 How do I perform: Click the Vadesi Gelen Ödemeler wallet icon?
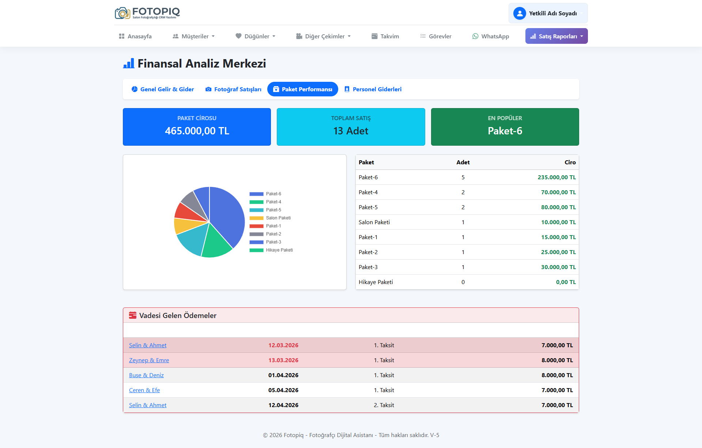(x=133, y=315)
